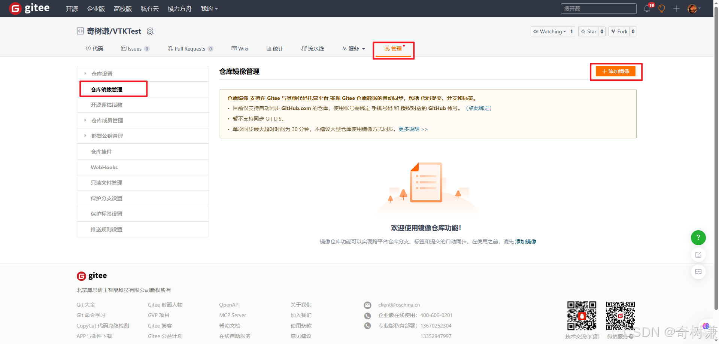Click the badge icon next to VTKTest title

pyautogui.click(x=150, y=31)
